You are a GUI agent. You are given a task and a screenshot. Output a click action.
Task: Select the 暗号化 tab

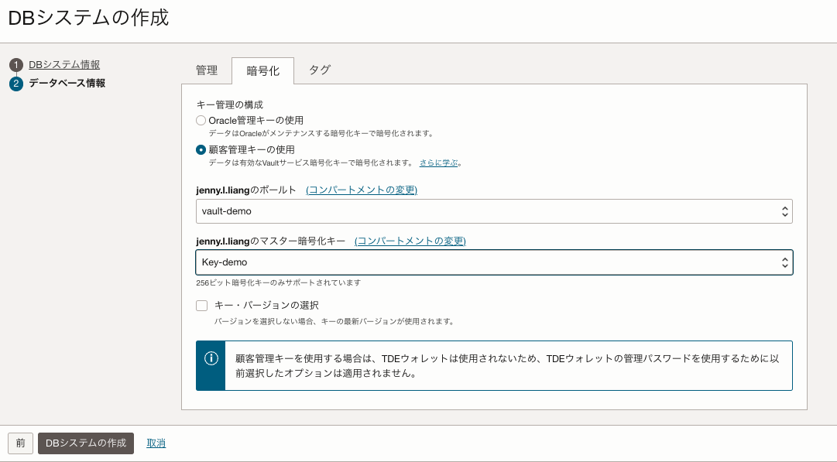[x=262, y=71]
